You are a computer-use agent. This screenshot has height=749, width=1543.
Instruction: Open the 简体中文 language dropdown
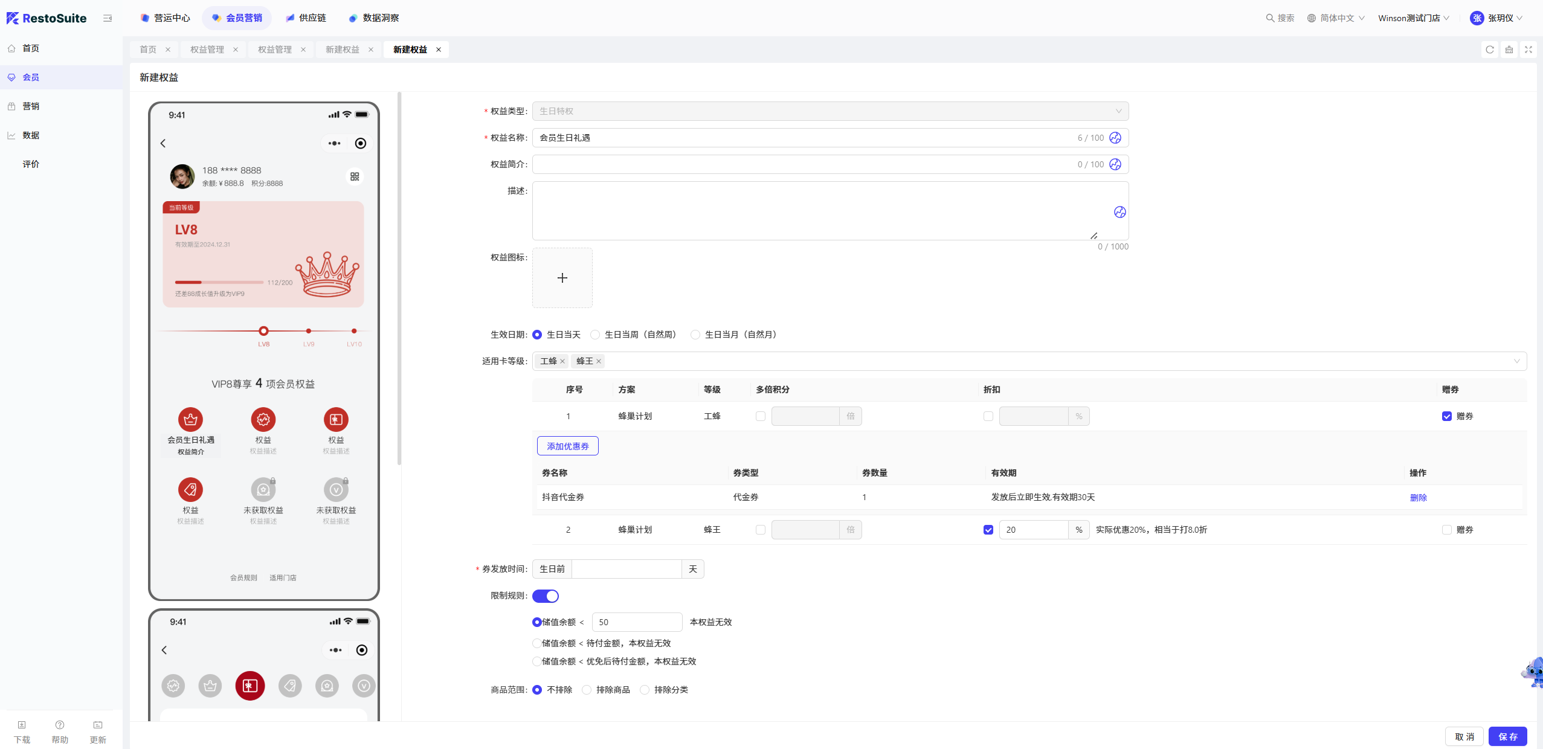pyautogui.click(x=1336, y=18)
